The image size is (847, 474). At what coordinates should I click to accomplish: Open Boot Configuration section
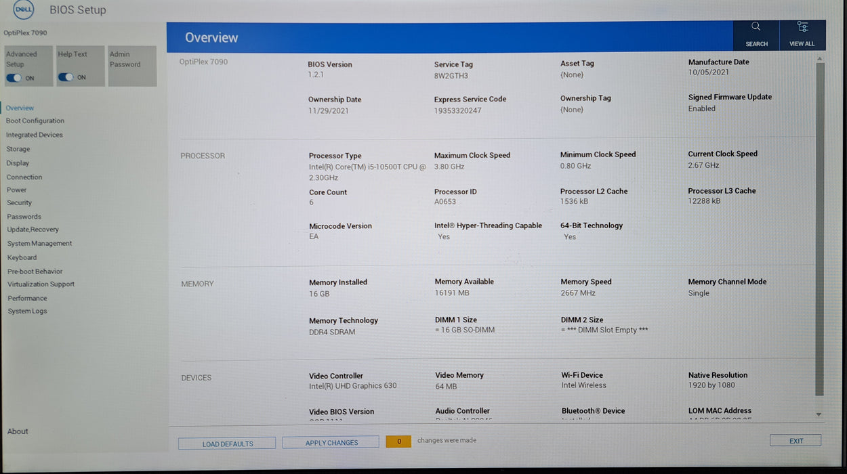coord(35,121)
